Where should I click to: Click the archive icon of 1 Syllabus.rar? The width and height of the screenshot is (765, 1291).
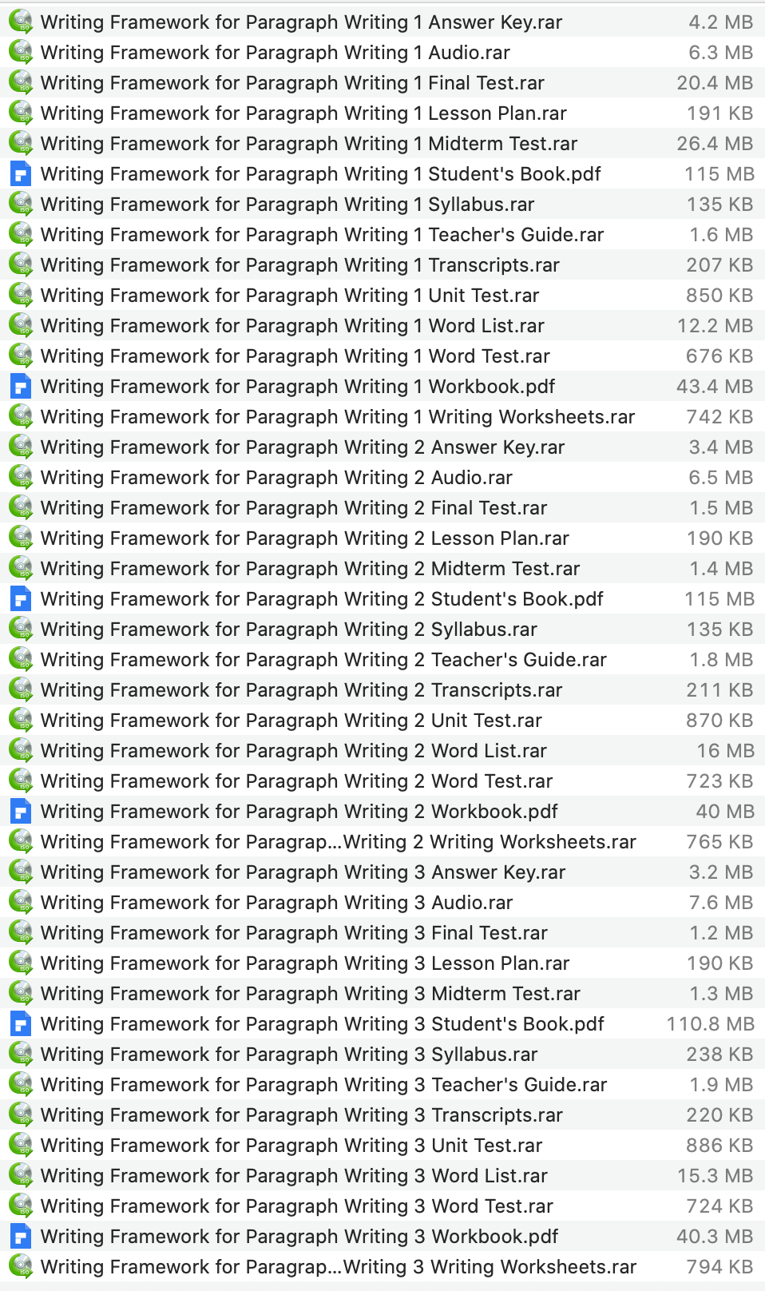pos(21,204)
